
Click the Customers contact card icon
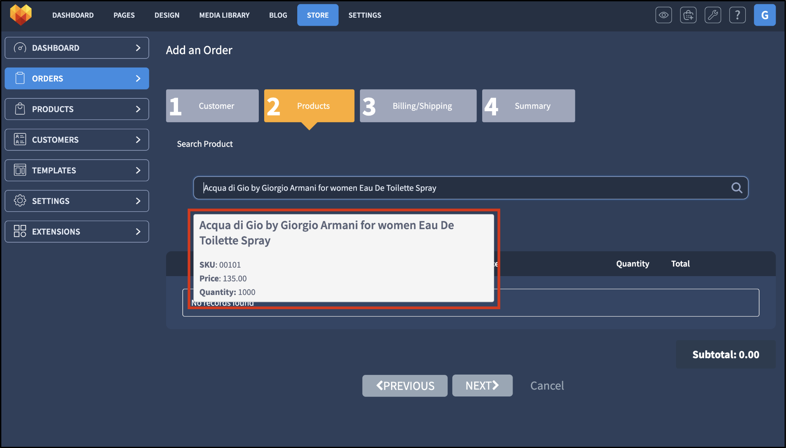pos(20,139)
